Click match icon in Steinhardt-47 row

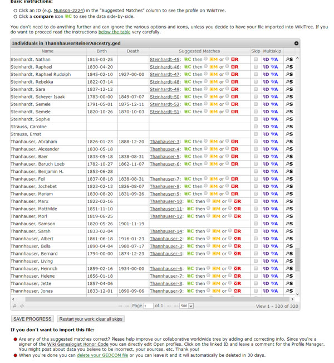click(213, 74)
